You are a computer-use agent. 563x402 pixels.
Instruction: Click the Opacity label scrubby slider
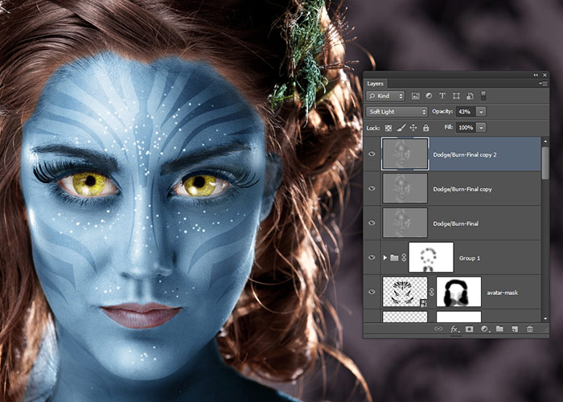click(442, 112)
